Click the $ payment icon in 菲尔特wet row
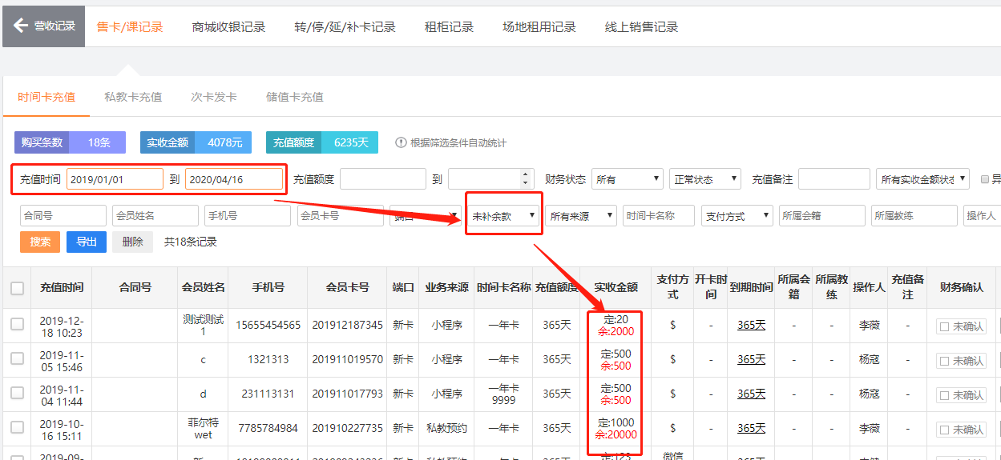 (x=672, y=429)
